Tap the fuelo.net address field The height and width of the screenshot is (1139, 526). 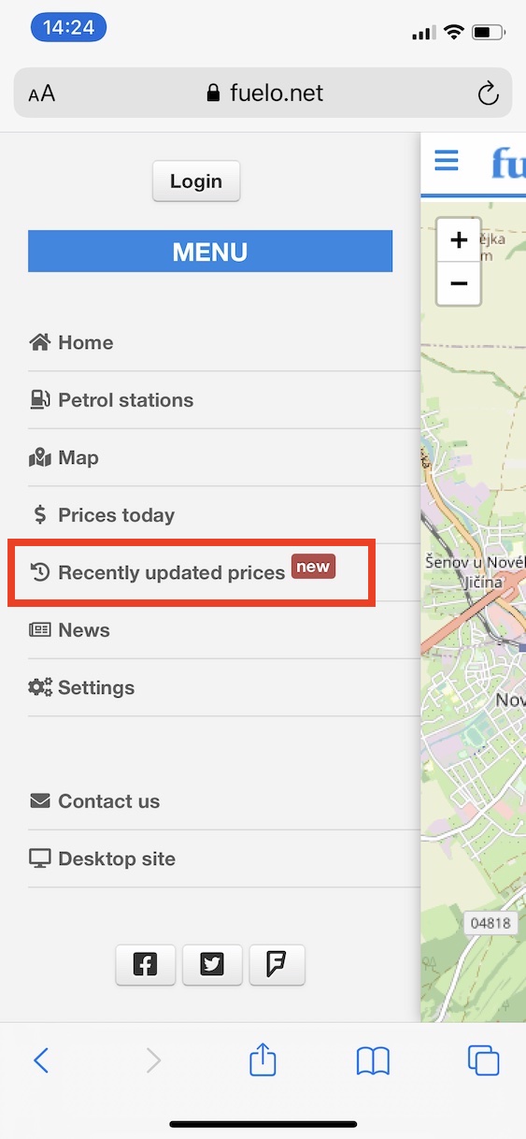(x=263, y=94)
